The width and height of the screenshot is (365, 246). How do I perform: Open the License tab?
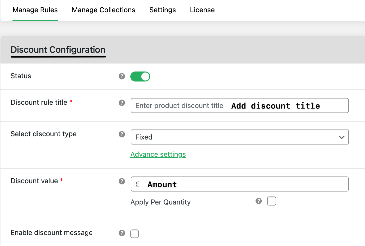pos(202,10)
